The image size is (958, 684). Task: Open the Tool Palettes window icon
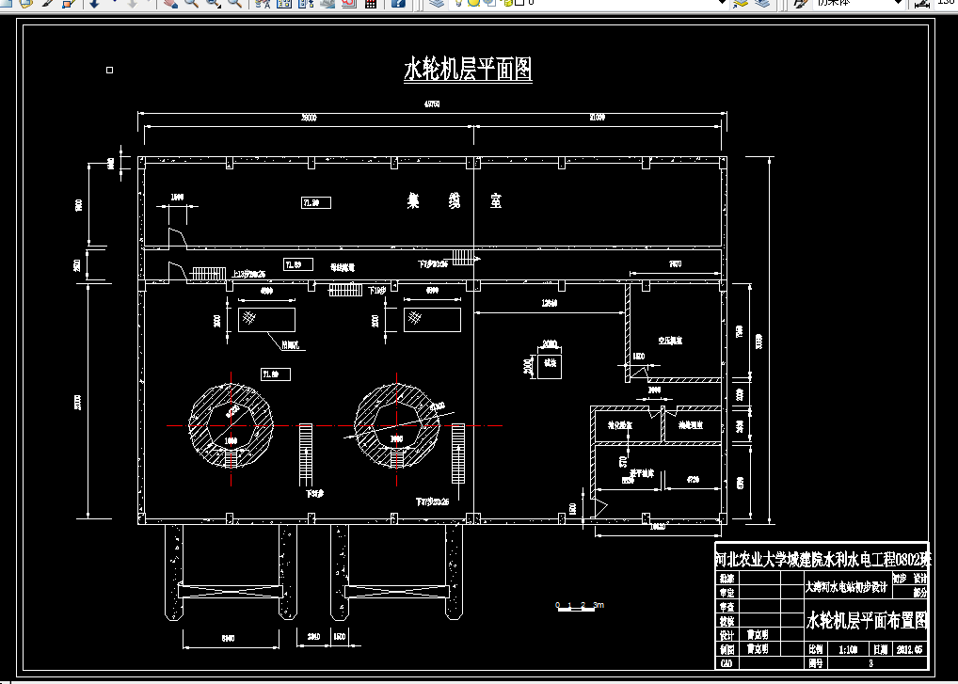click(306, 3)
